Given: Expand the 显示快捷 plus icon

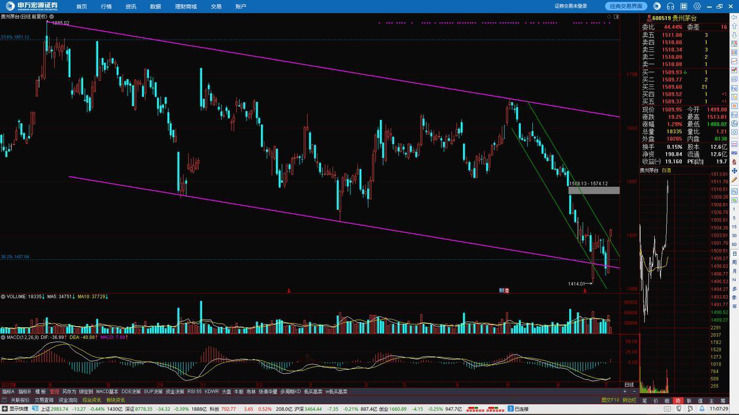Looking at the screenshot, I should (4, 409).
